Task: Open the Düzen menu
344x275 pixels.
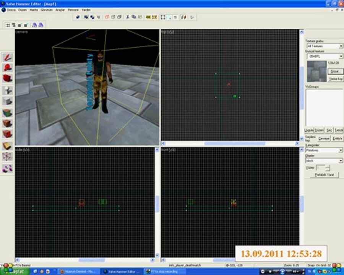Action: 23,10
